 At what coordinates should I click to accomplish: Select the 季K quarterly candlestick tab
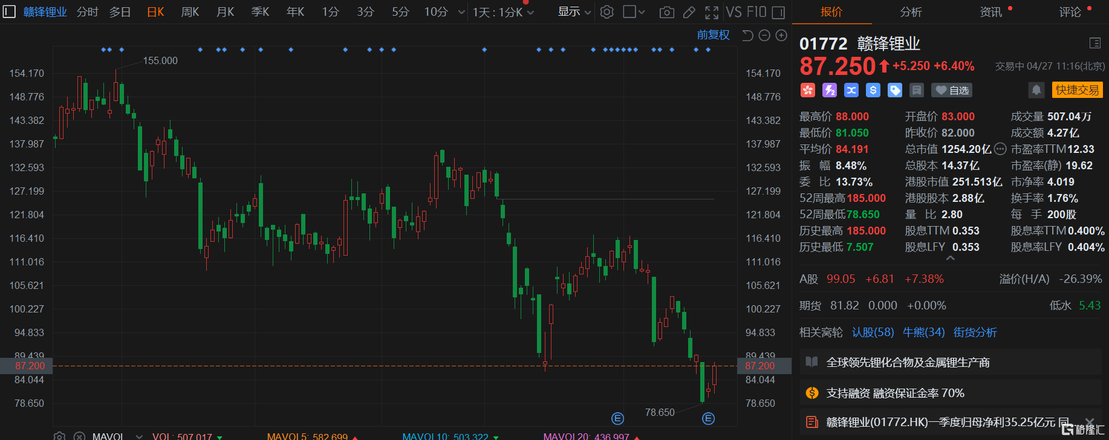261,12
